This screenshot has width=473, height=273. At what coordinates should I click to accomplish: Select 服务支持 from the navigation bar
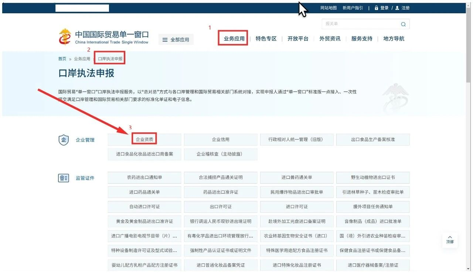click(x=361, y=38)
